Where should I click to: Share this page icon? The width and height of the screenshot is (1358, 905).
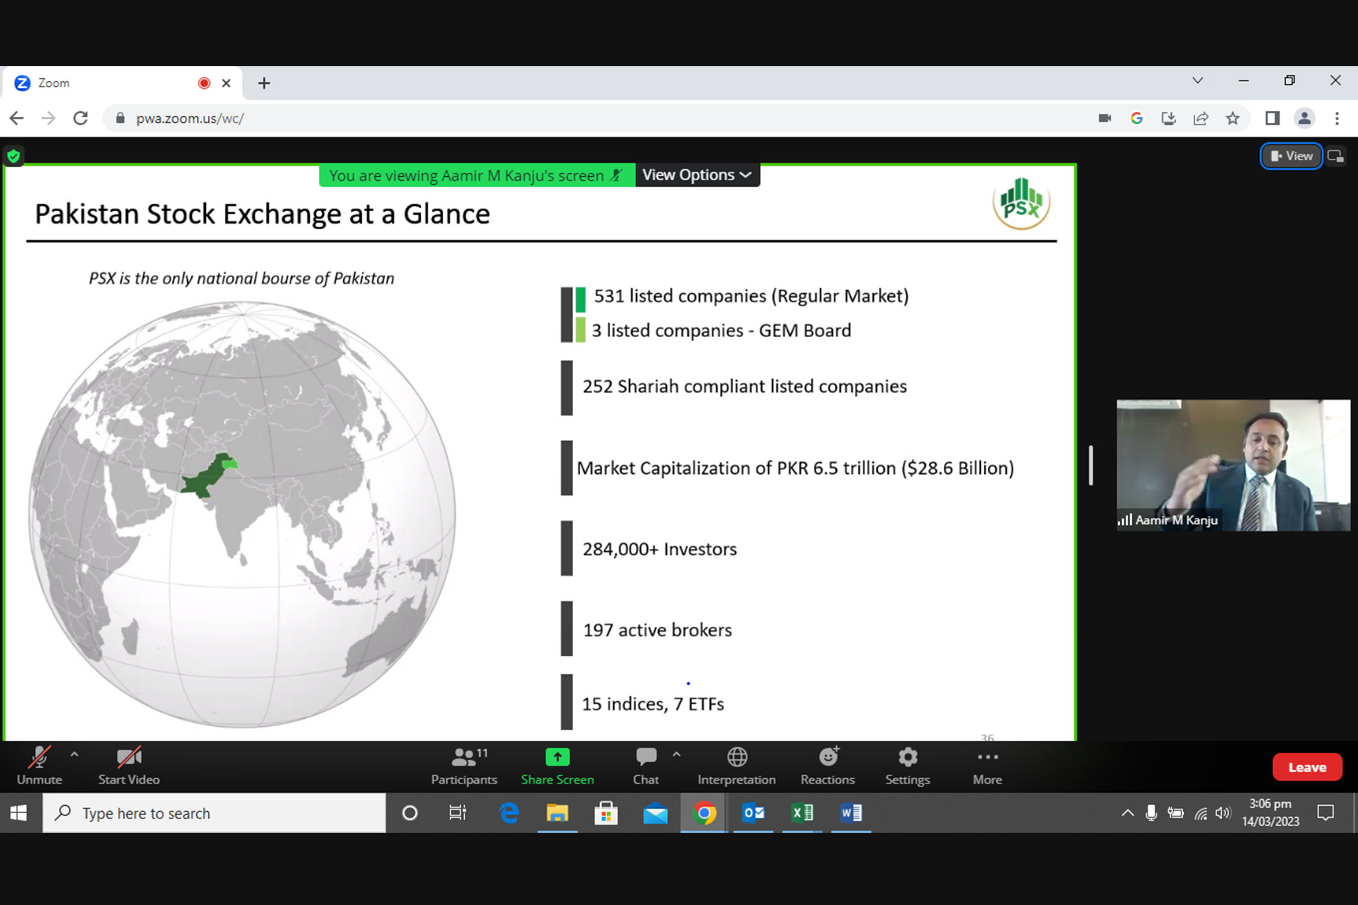[1200, 119]
